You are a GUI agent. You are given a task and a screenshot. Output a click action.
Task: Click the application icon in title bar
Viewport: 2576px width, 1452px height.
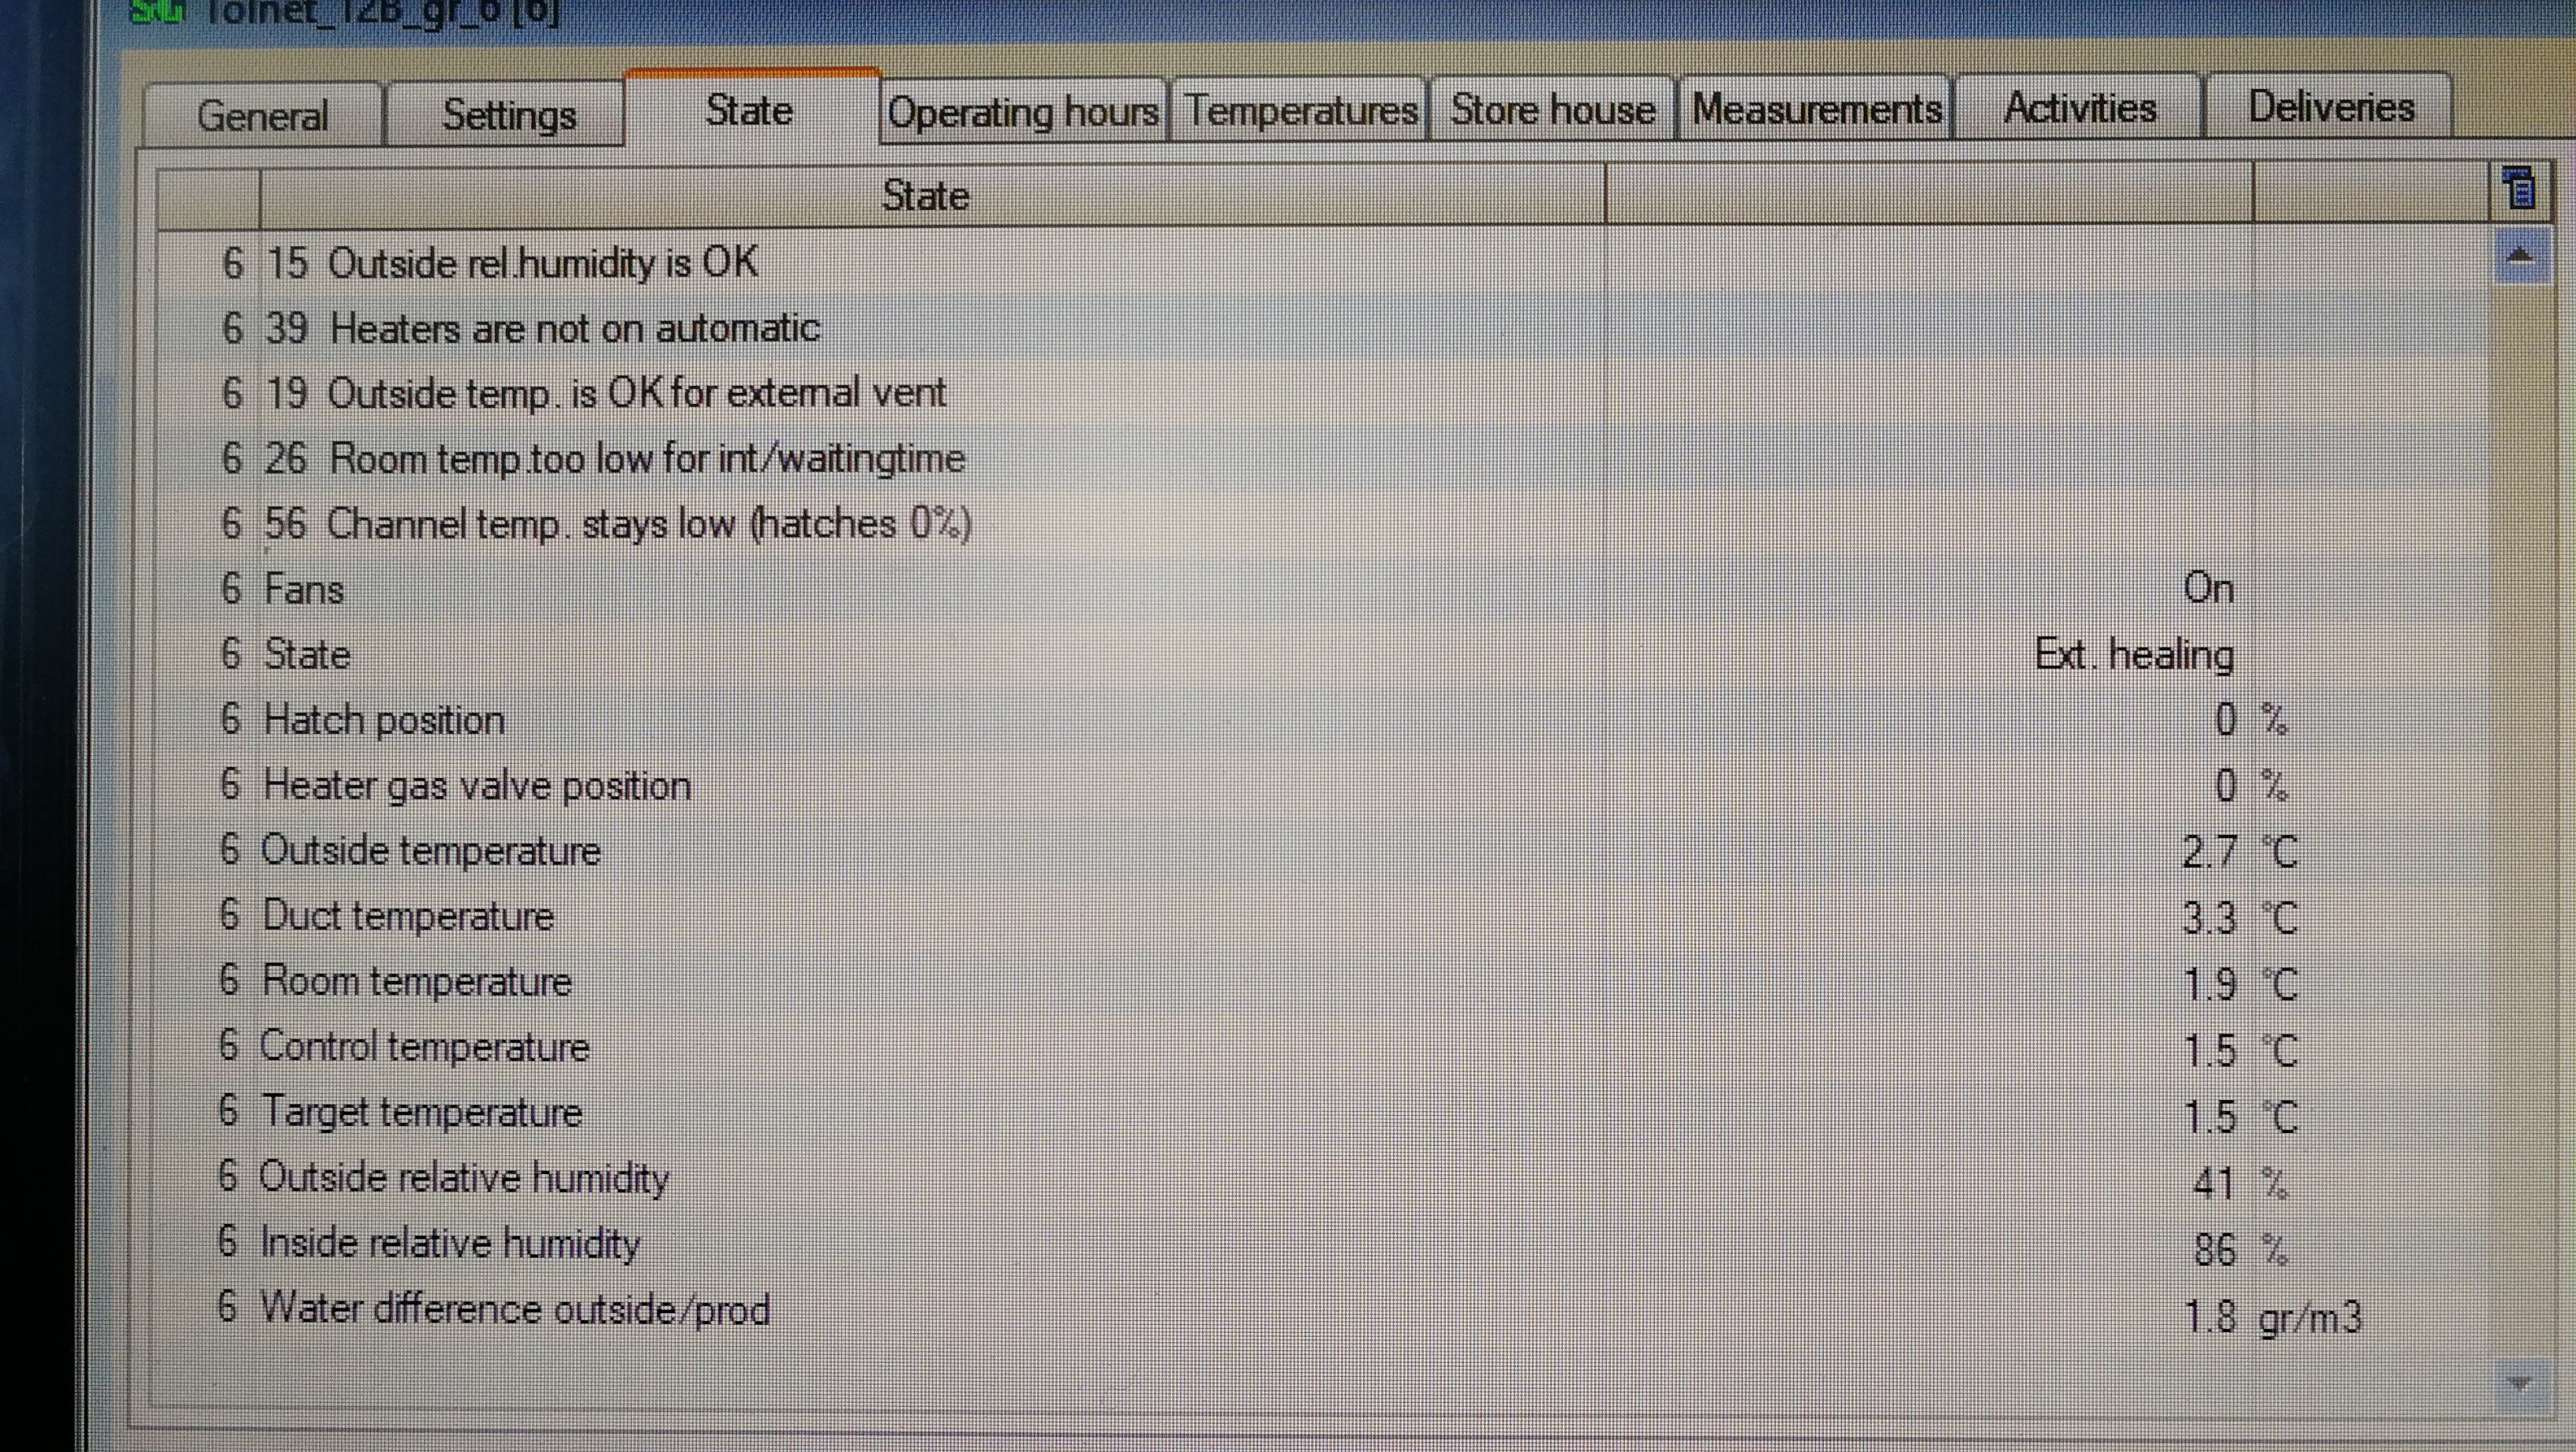pos(158,12)
